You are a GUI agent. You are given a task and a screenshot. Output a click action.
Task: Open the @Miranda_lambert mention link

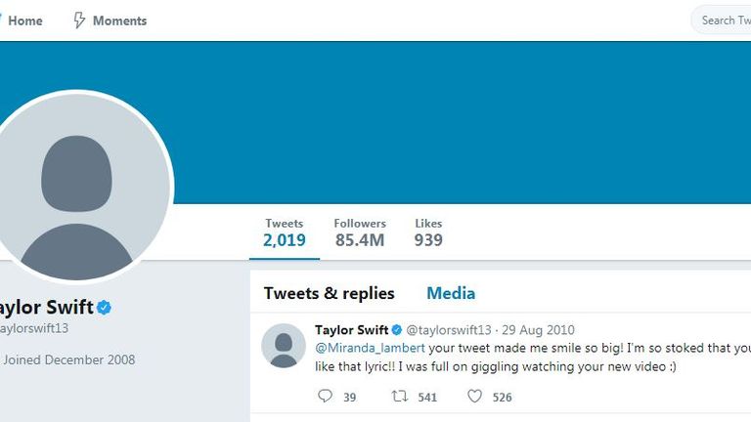[x=370, y=348]
